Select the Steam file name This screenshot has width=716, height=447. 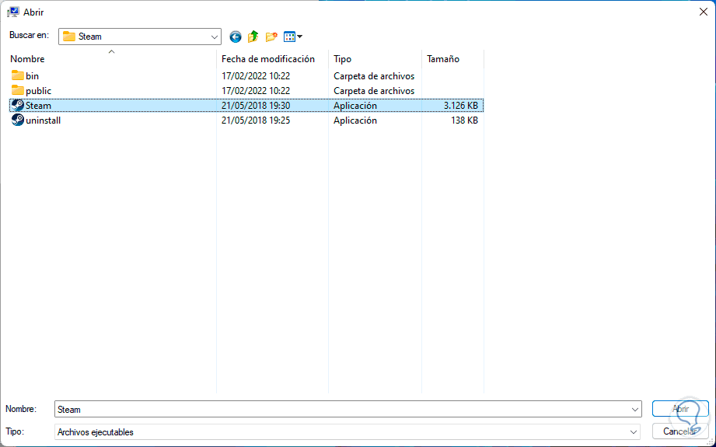tap(38, 106)
